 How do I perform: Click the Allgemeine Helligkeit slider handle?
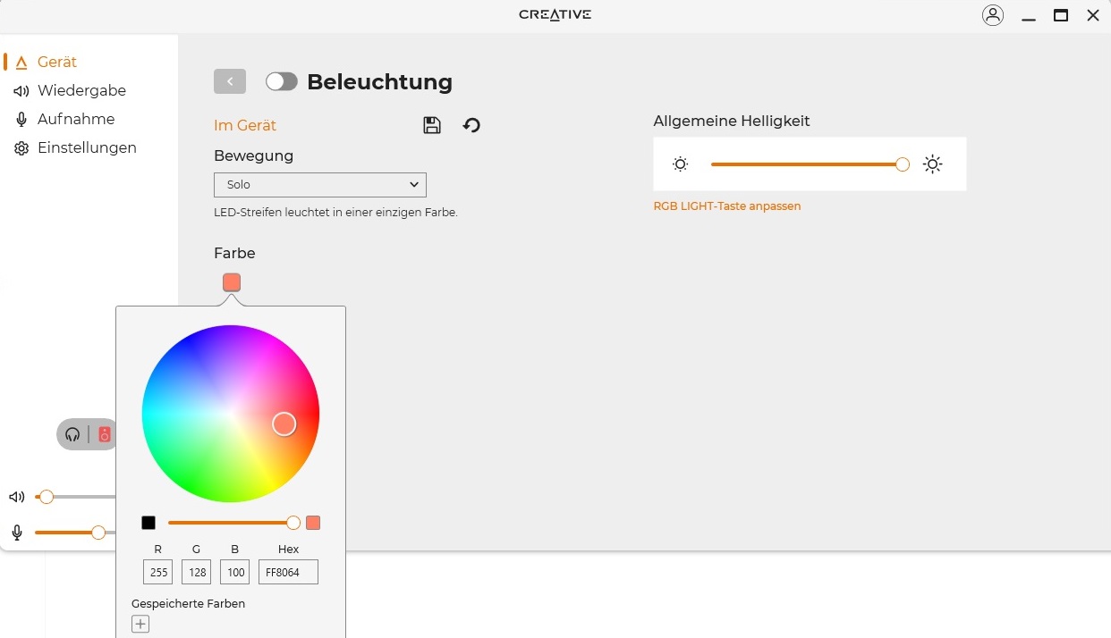(x=903, y=164)
